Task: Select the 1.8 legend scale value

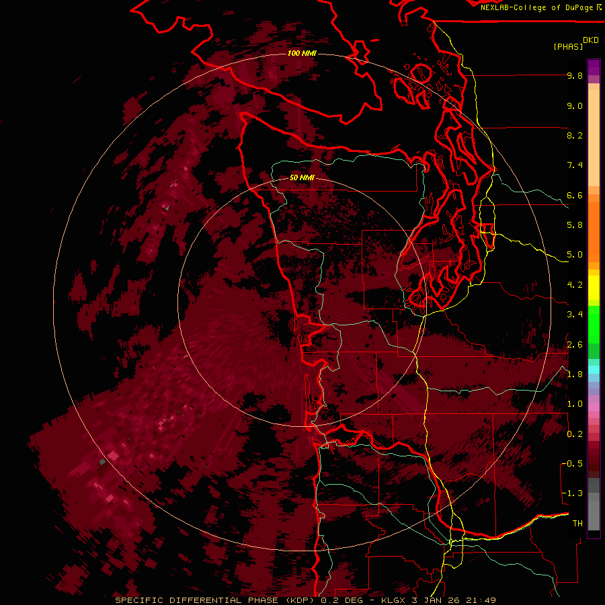Action: pyautogui.click(x=575, y=374)
